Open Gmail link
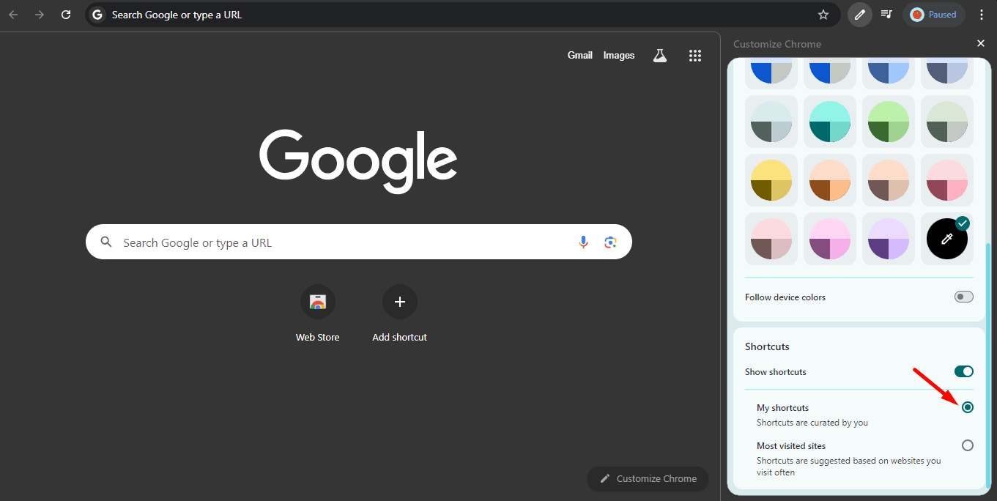This screenshot has width=997, height=501. [x=580, y=56]
